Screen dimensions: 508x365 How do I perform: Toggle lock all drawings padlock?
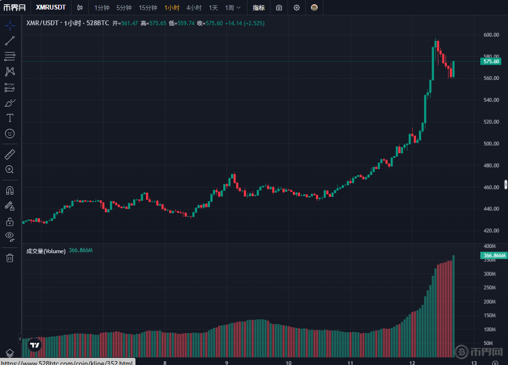[x=10, y=221]
